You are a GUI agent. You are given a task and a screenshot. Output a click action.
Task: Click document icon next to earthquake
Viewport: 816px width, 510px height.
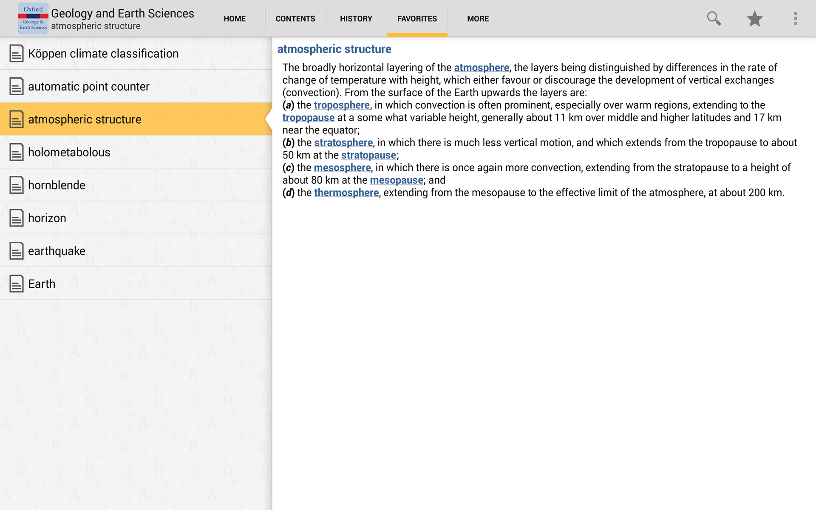(16, 251)
